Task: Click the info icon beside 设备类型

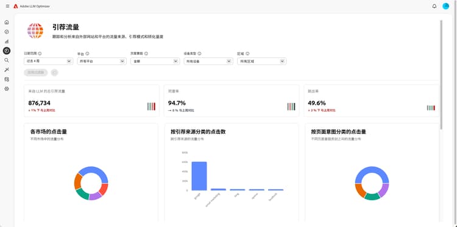Action: coord(200,54)
